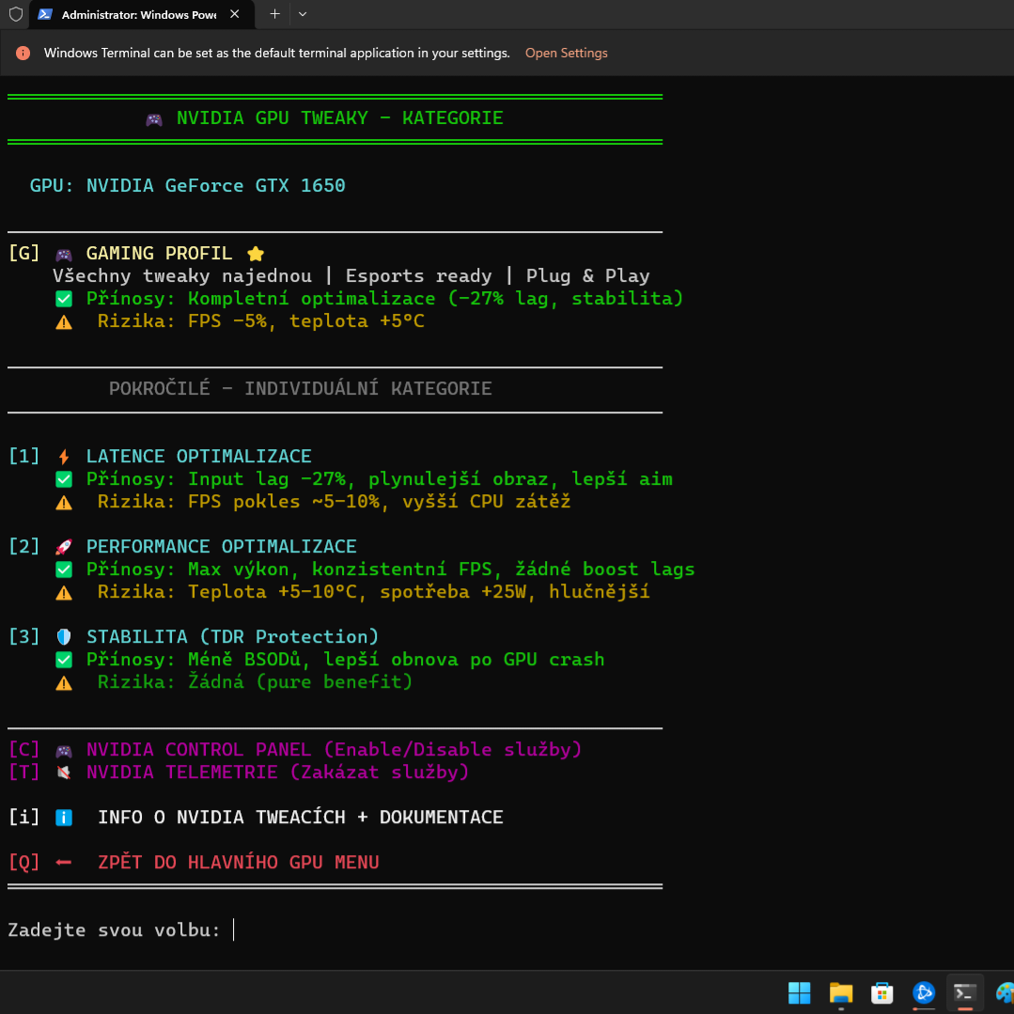Click the Zadejte svou volbu input prompt
The width and height of the screenshot is (1014, 1014).
[x=234, y=930]
